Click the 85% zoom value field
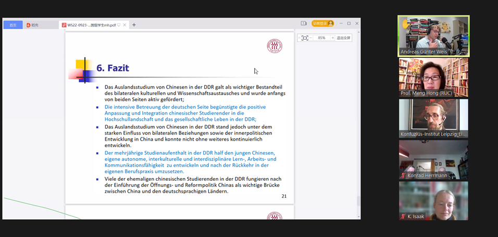Image resolution: width=498 pixels, height=237 pixels. (x=322, y=38)
